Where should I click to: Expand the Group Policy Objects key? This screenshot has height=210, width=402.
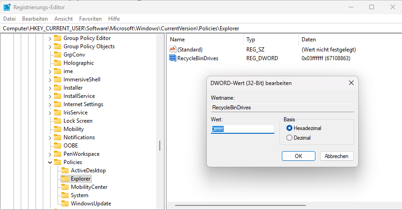click(x=50, y=47)
